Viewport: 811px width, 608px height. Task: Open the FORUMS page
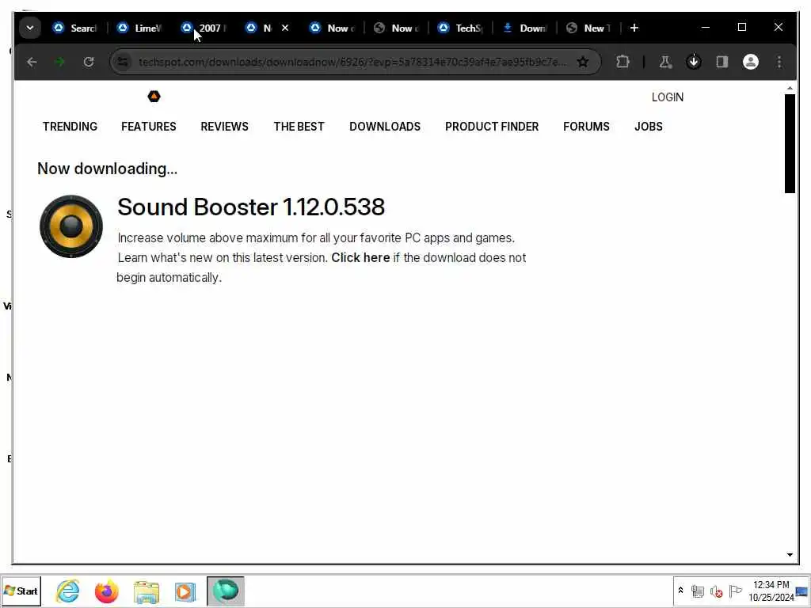click(x=586, y=127)
